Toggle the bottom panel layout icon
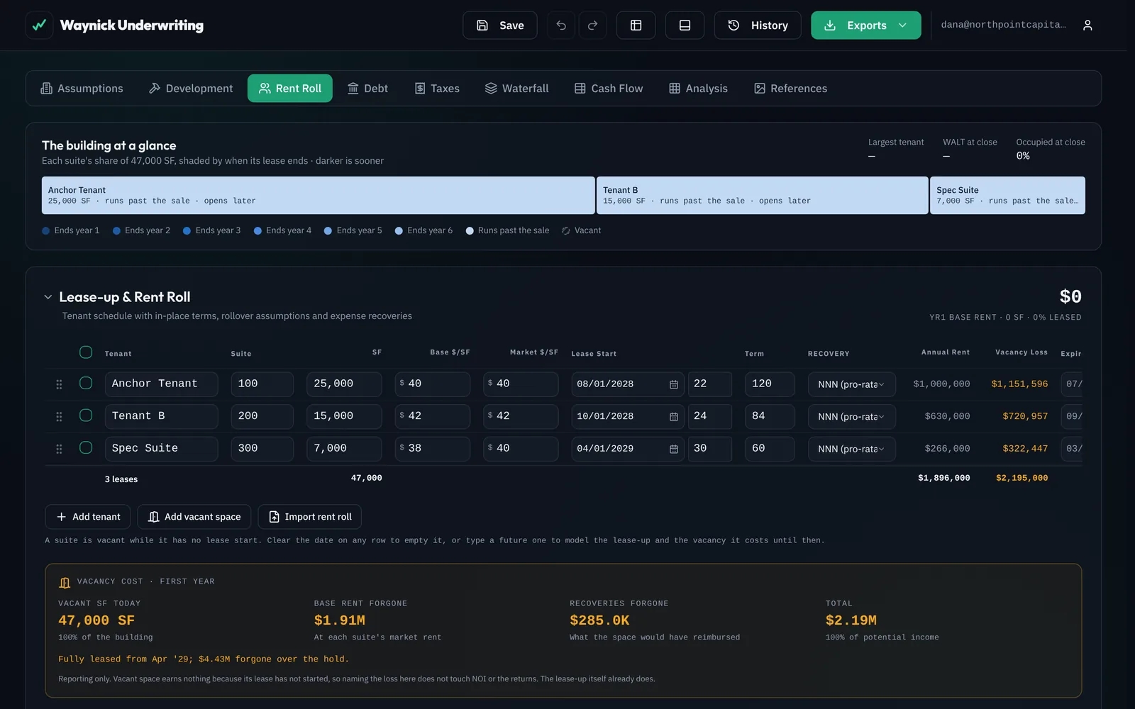Viewport: 1135px width, 709px height. [685, 26]
